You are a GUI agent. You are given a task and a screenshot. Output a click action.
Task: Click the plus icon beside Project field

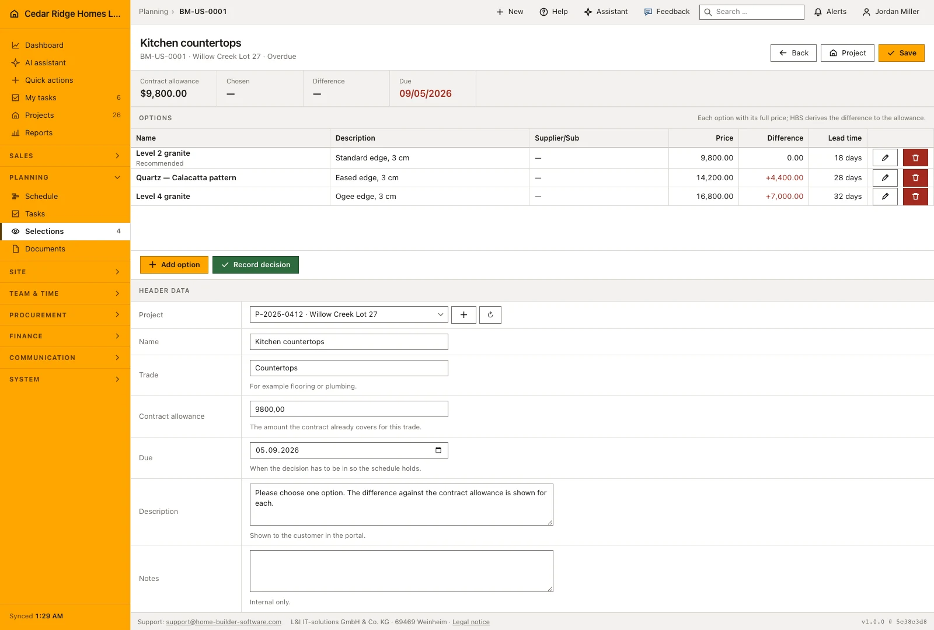tap(463, 315)
